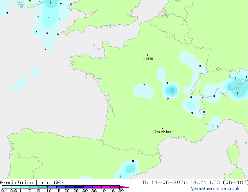248x192 pixels.
Task: Select the legend swatch between 40 and 45
Action: 106,187
